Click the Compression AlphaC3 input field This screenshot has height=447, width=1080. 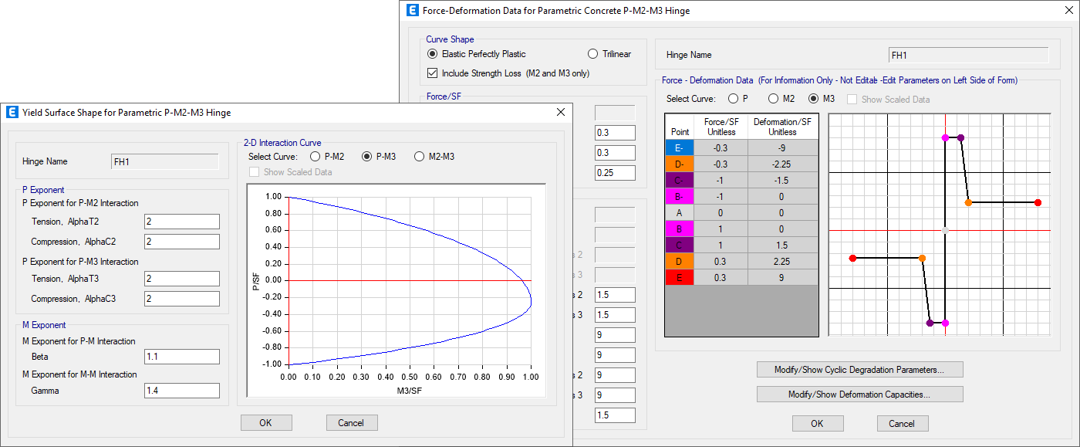(182, 299)
